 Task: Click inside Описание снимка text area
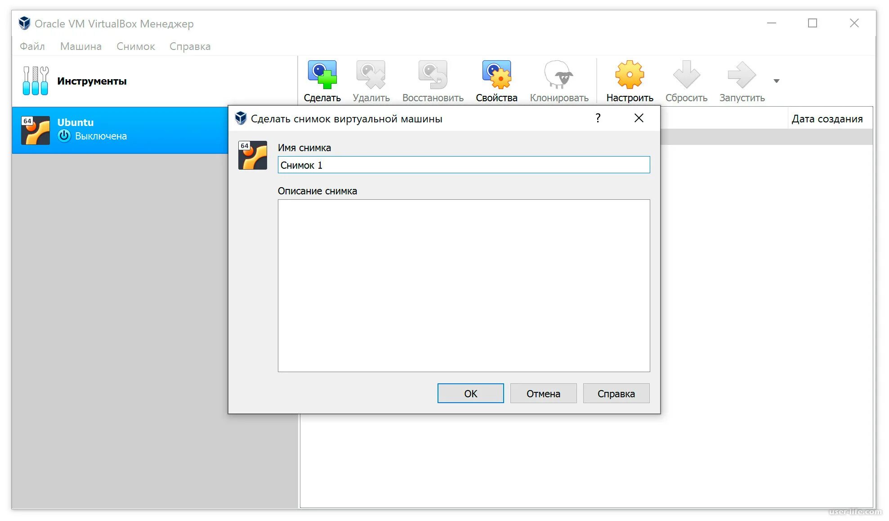(463, 286)
